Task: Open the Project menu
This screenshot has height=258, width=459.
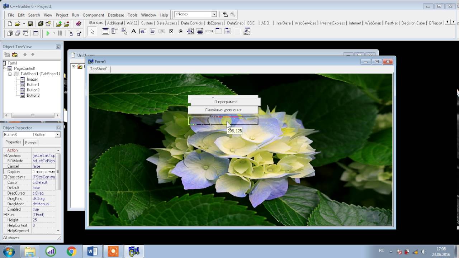Action: tap(62, 15)
